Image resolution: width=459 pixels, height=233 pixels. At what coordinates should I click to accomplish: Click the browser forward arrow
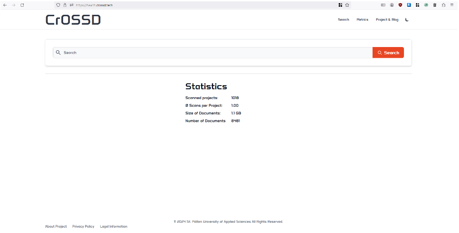coord(13,5)
